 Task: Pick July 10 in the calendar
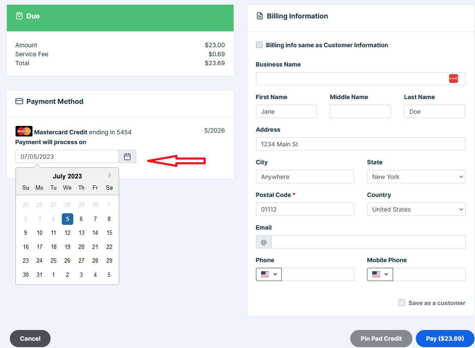(39, 233)
